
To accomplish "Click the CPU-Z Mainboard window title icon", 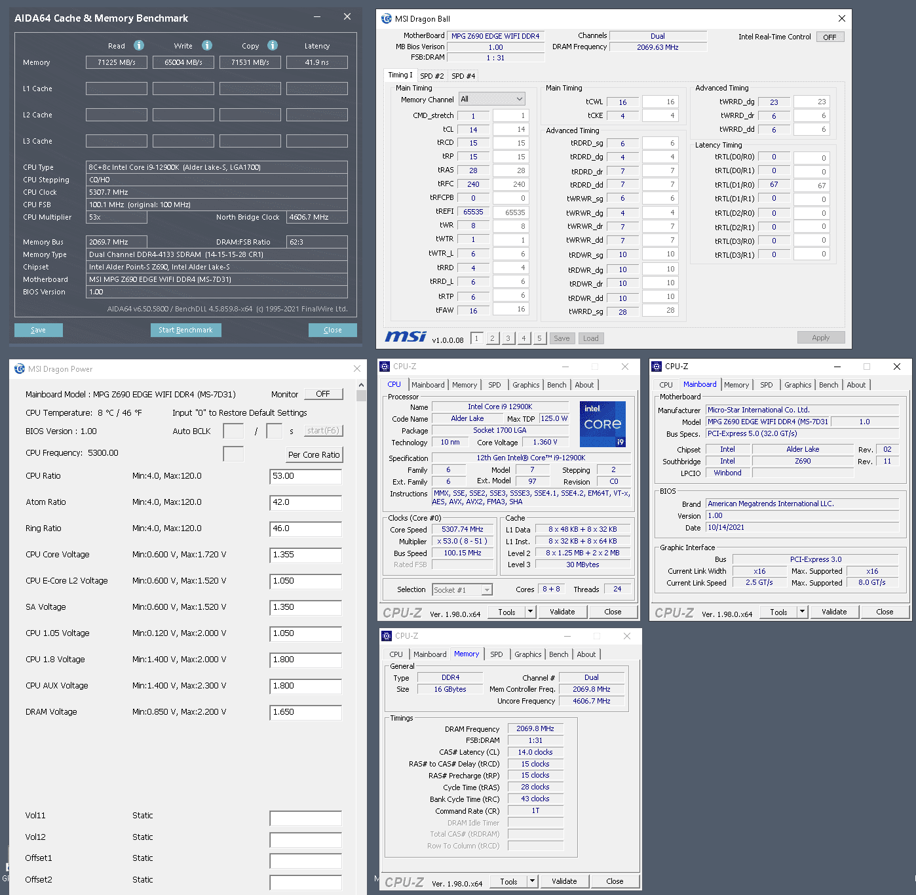I will pos(657,367).
